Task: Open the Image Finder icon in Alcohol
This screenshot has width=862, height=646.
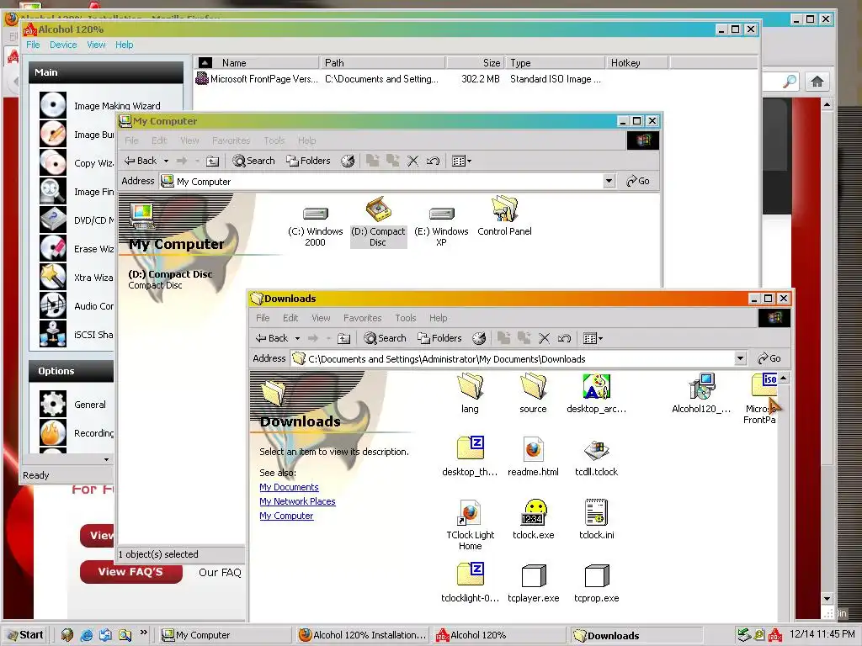Action: click(53, 191)
